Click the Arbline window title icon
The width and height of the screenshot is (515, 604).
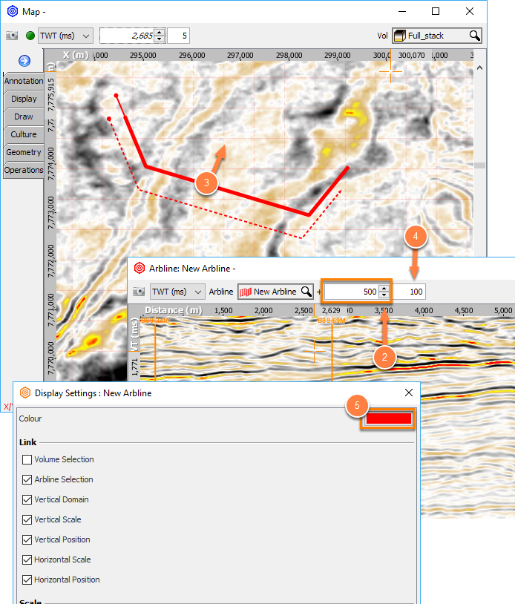140,268
